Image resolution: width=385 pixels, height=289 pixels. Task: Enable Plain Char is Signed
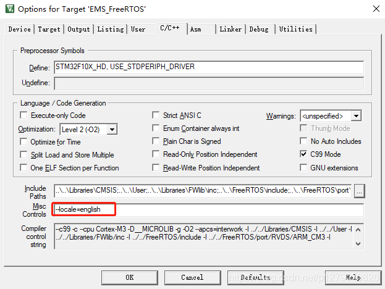point(156,141)
